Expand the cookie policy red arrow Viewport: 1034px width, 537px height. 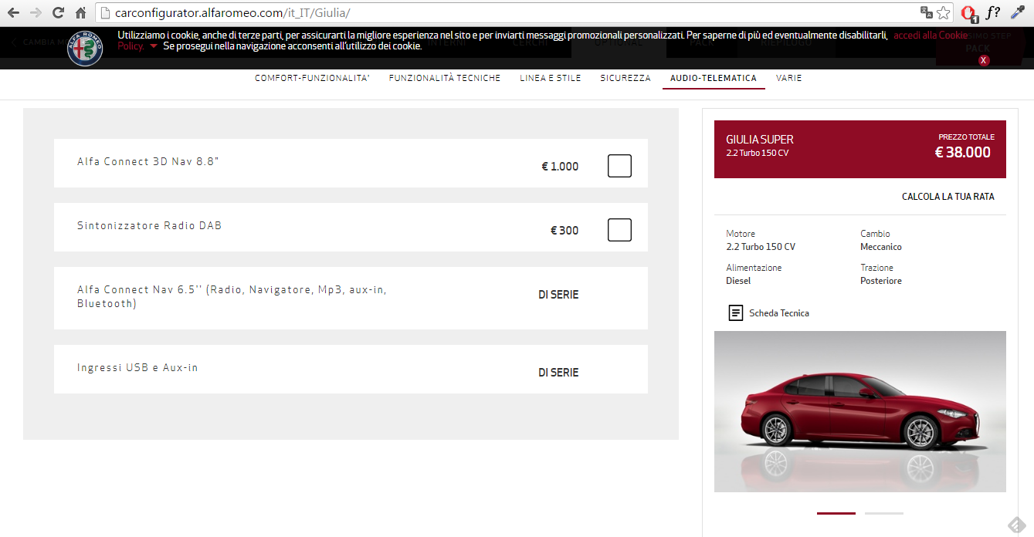click(x=154, y=46)
